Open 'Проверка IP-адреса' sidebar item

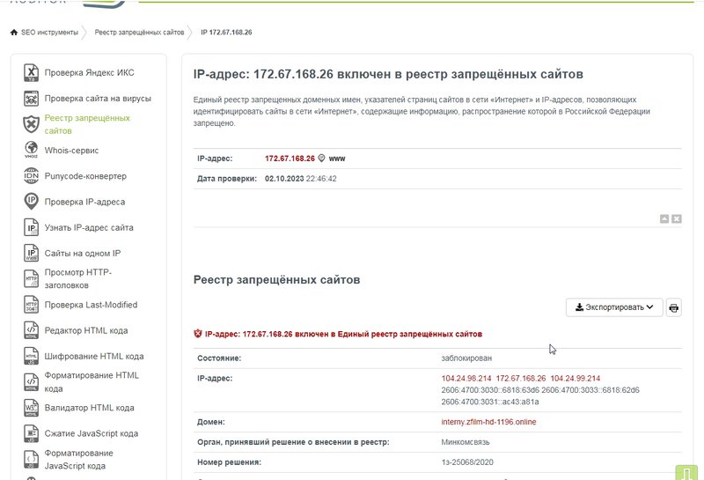(x=84, y=202)
